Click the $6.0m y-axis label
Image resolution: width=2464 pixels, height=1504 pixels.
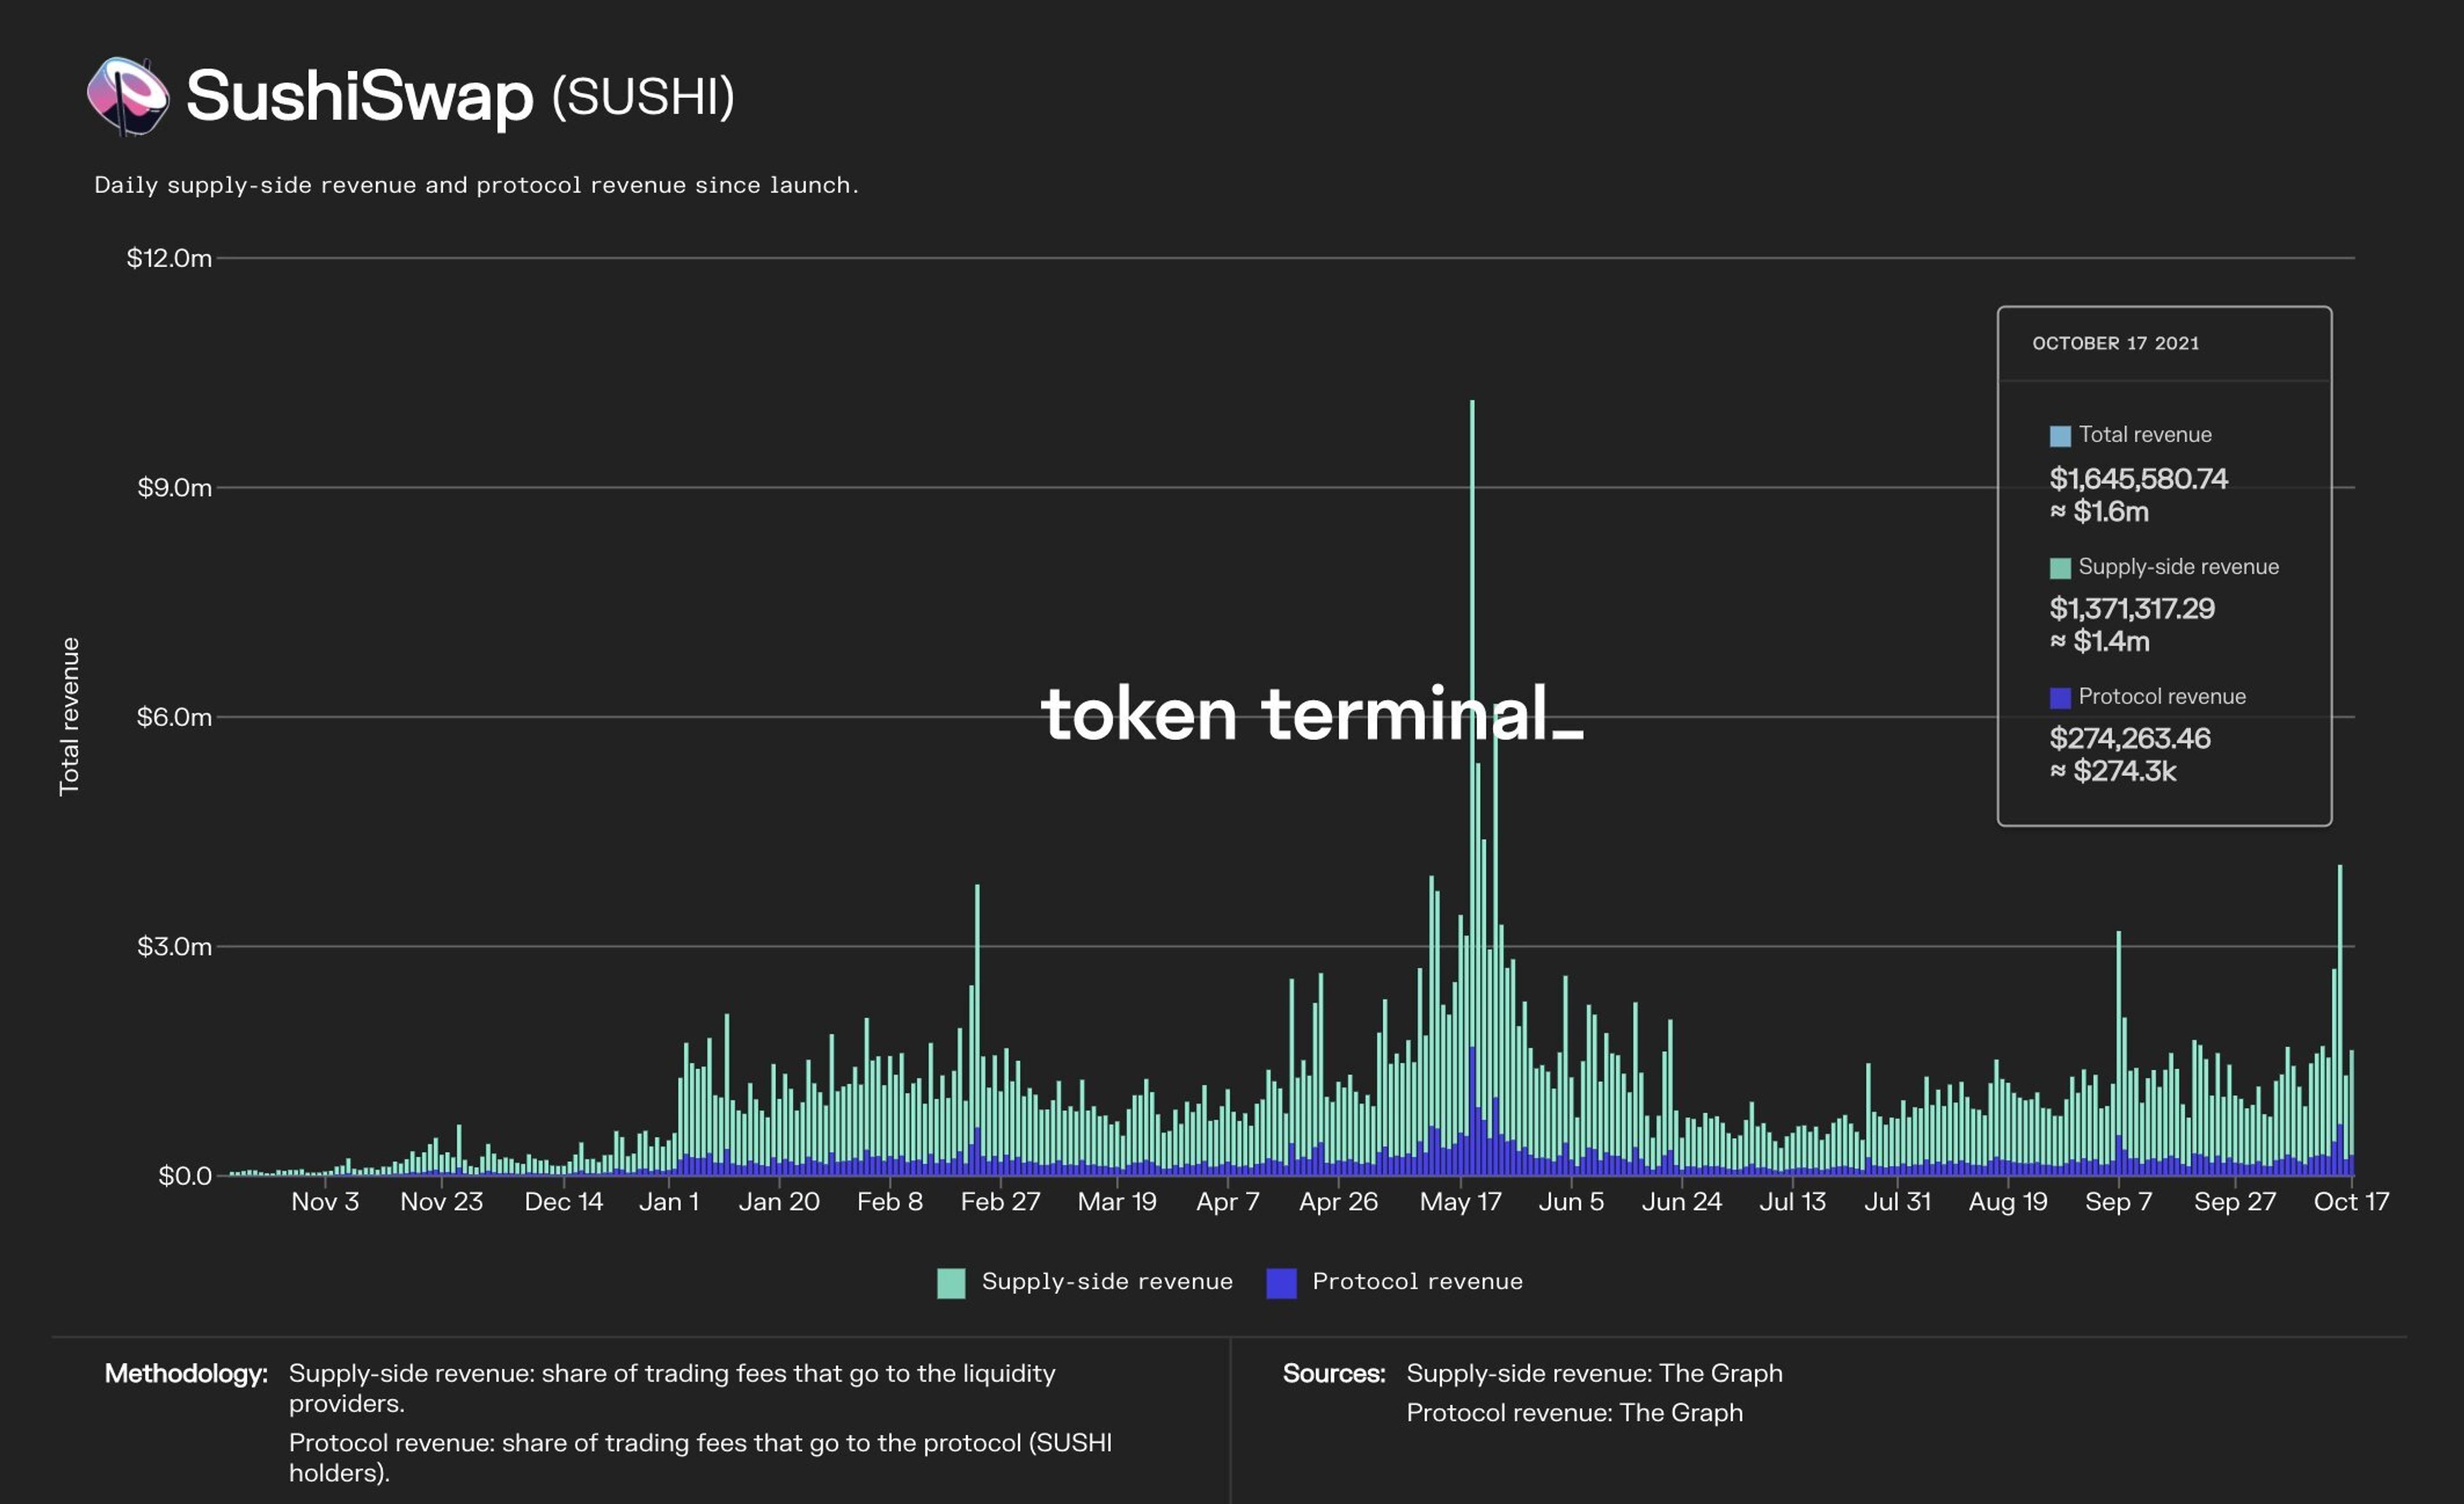174,717
